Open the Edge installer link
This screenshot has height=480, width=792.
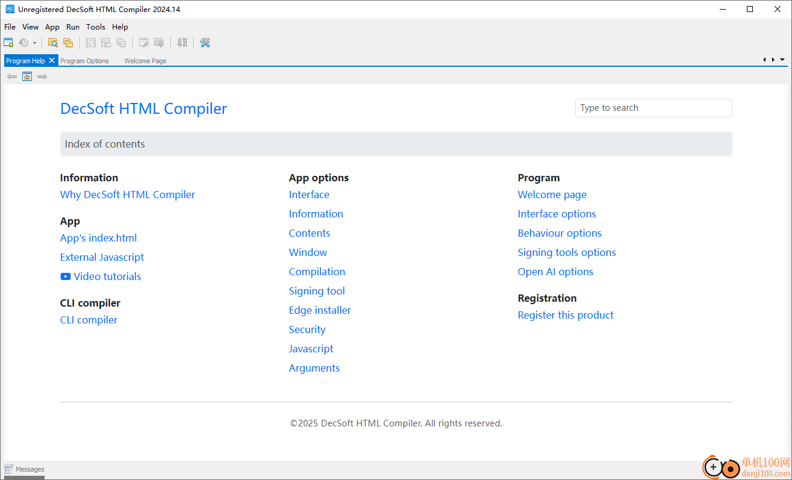(x=320, y=310)
